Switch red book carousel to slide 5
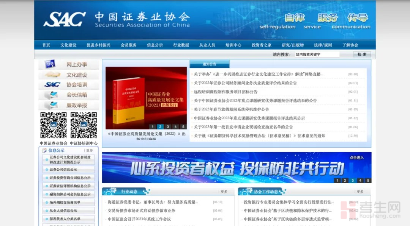The image size is (410, 226). click(183, 127)
